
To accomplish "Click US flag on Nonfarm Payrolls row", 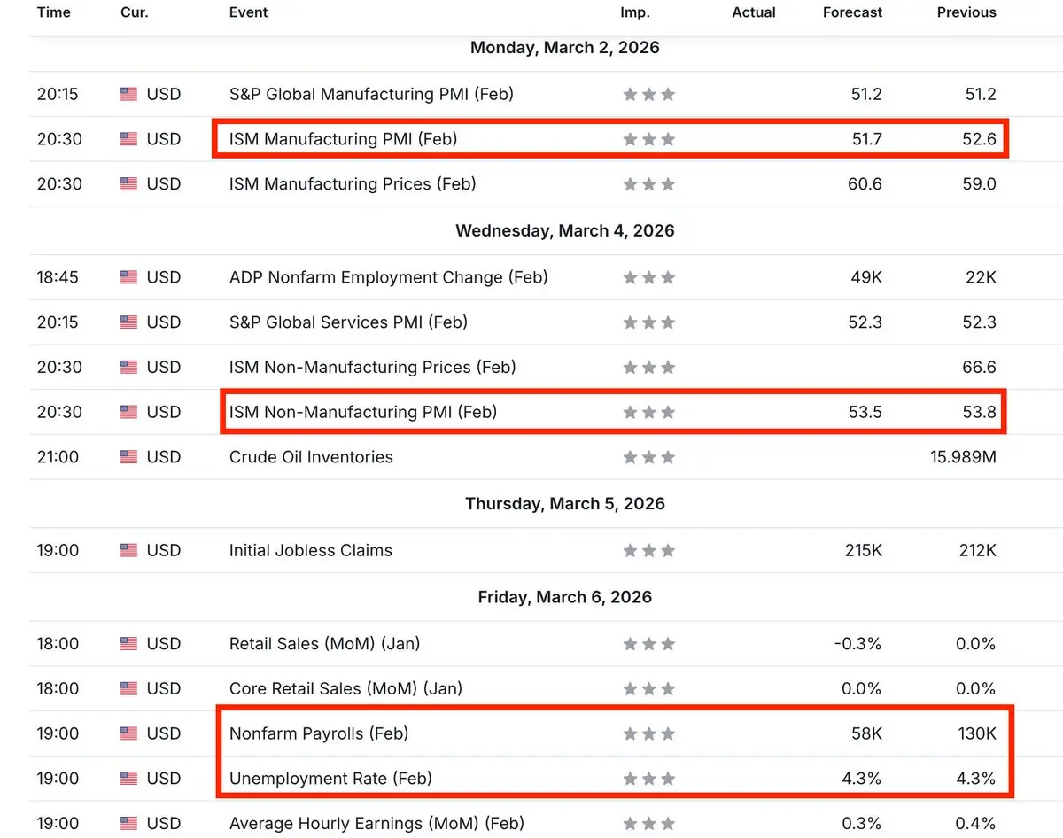I will coord(129,733).
